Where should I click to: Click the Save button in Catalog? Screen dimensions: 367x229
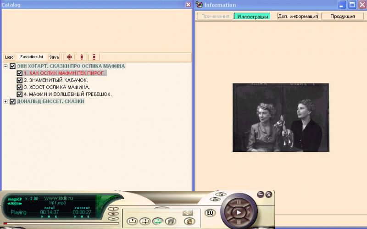click(x=54, y=57)
